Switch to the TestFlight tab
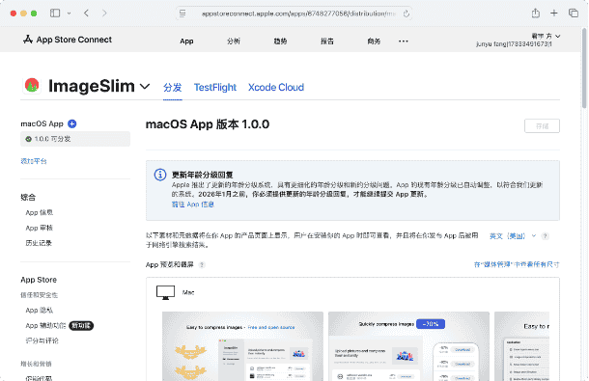Image resolution: width=589 pixels, height=381 pixels. point(215,88)
